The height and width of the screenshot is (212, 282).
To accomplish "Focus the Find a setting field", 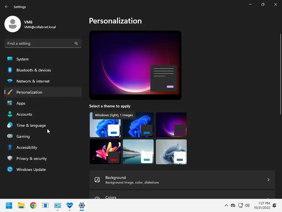I will tap(43, 43).
